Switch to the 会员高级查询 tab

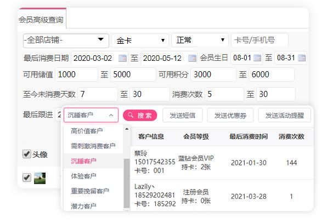click(42, 19)
